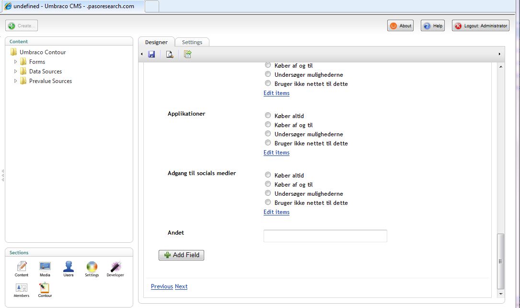
Task: Open the Users section
Action: coord(69,269)
